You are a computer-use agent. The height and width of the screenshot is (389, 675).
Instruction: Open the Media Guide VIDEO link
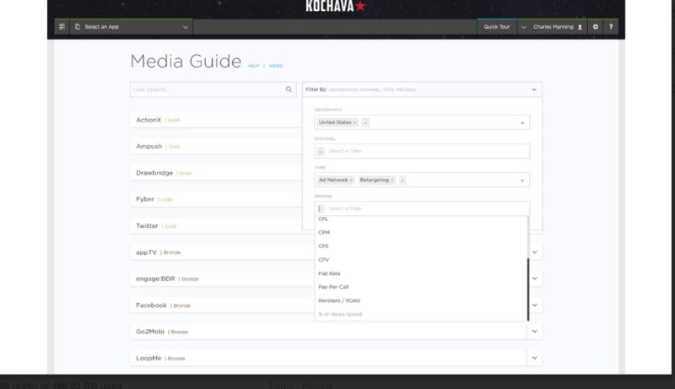click(x=276, y=66)
